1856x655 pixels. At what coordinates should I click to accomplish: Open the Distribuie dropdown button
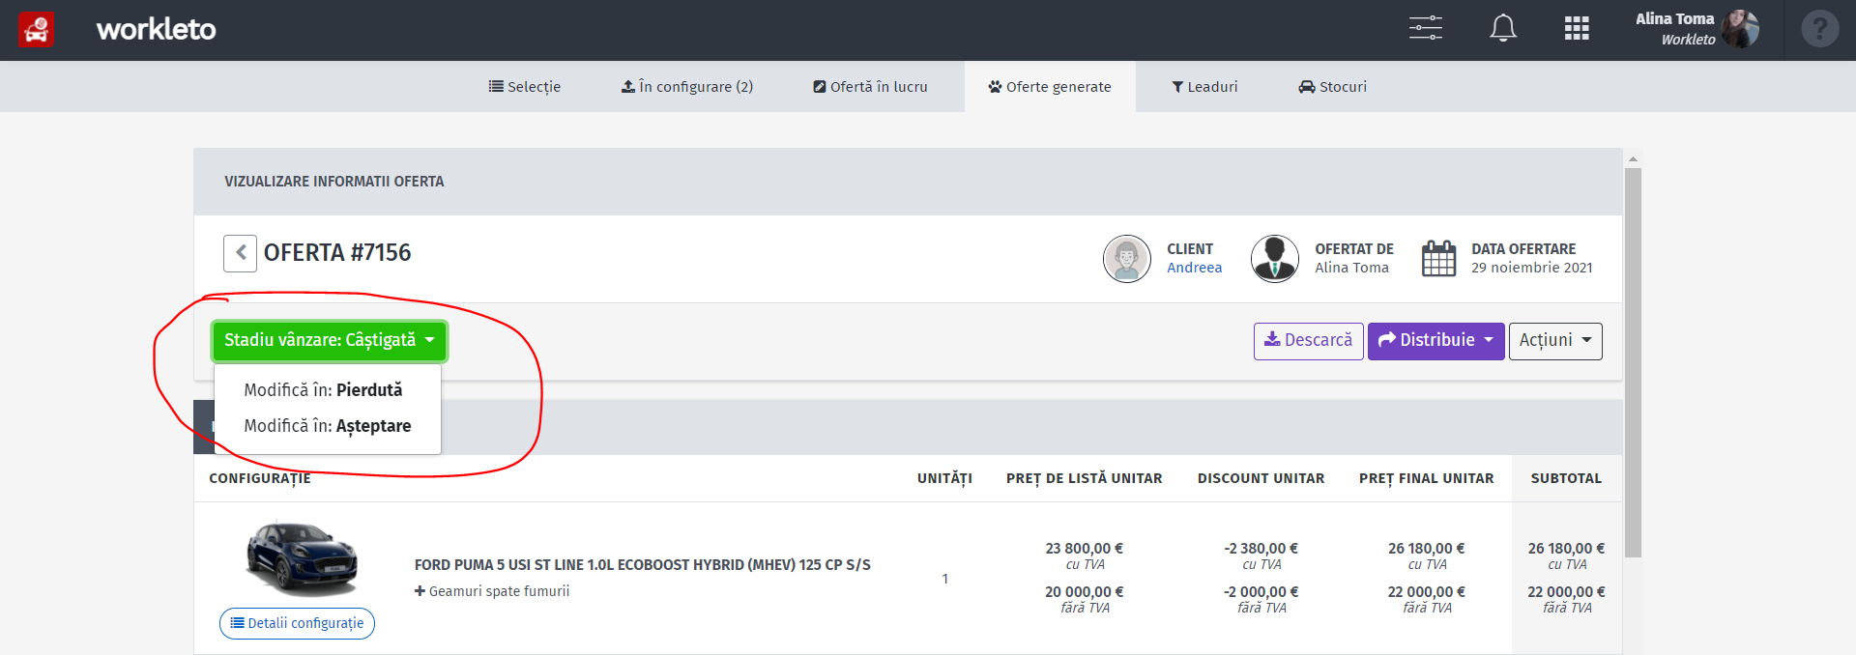click(1436, 341)
